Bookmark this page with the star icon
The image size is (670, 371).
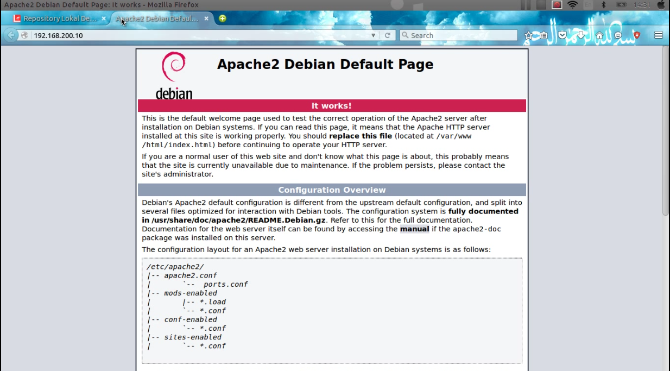528,35
